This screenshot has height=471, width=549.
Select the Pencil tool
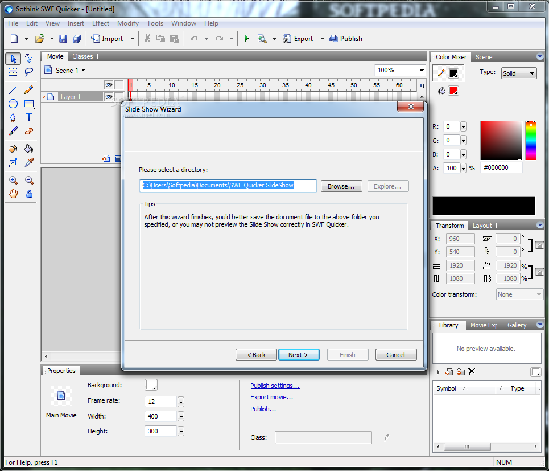pos(28,90)
